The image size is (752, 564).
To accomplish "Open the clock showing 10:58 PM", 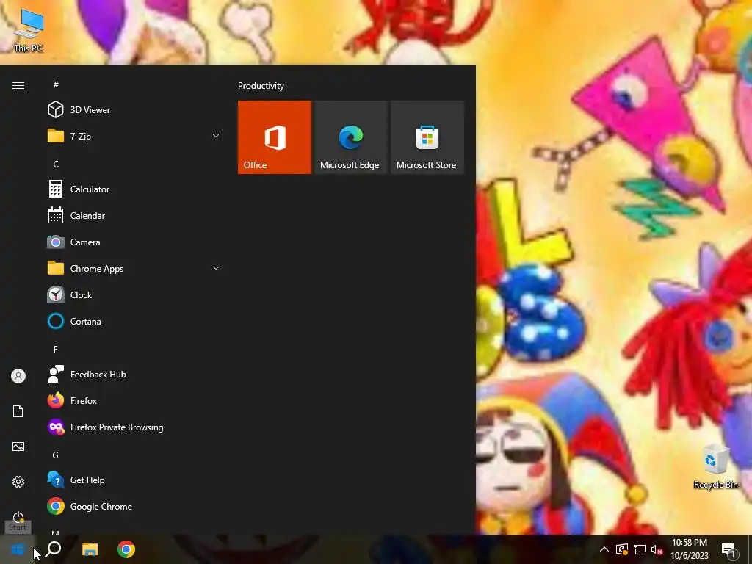I will click(x=689, y=549).
